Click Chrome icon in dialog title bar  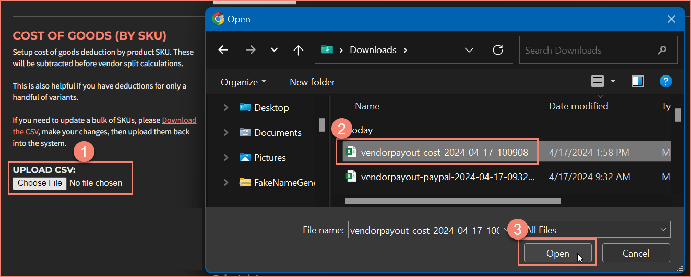(218, 19)
